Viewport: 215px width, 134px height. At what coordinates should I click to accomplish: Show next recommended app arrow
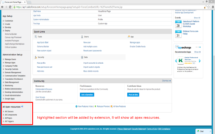(x=200, y=61)
